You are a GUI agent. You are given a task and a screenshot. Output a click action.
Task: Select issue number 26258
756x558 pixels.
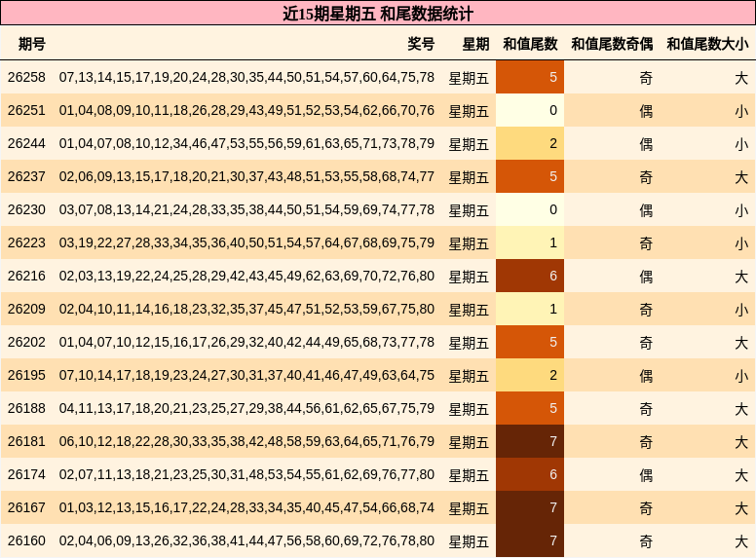pyautogui.click(x=26, y=77)
